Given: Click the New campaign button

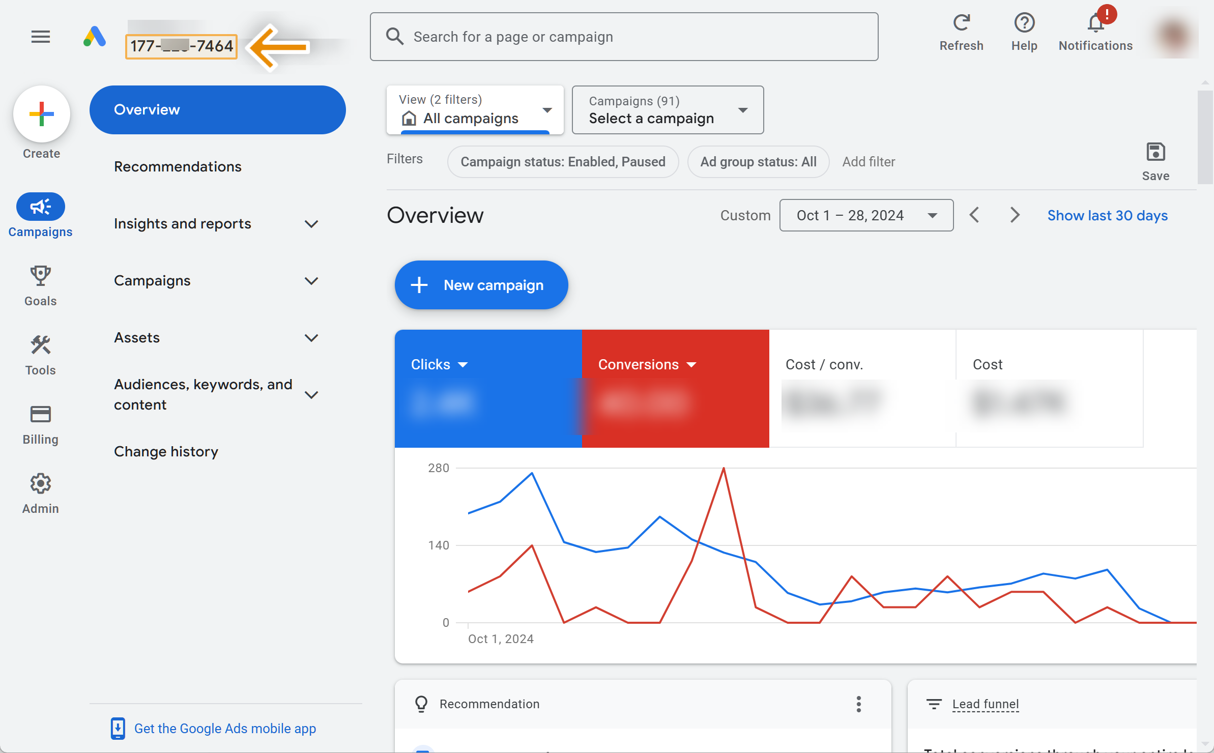Looking at the screenshot, I should coord(481,285).
